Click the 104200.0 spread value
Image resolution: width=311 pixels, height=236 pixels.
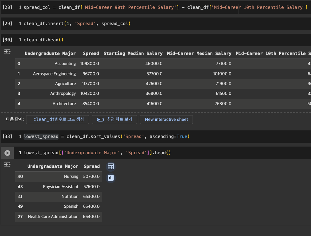click(x=90, y=94)
